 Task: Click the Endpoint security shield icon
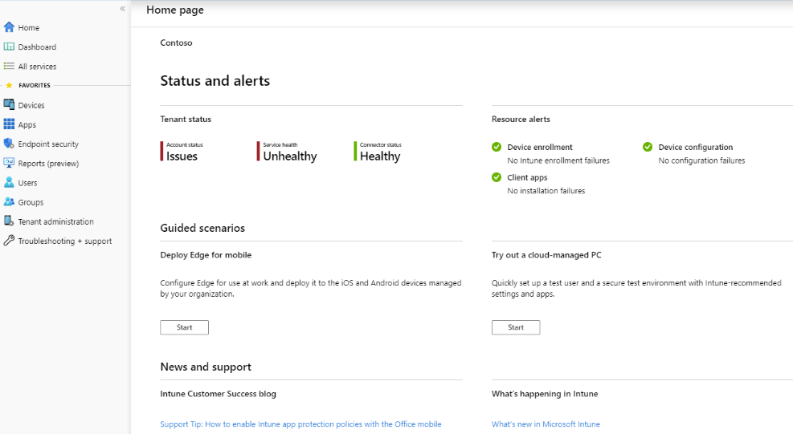pos(9,144)
